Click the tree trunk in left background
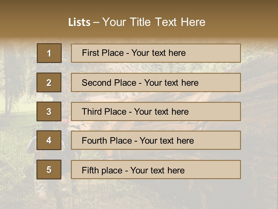The image size is (278, 209). (8, 85)
